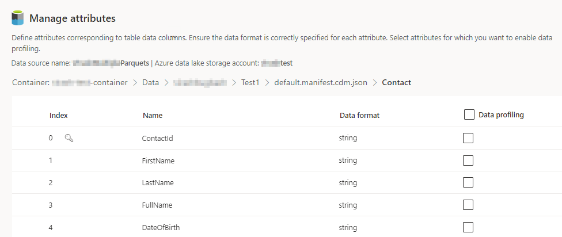Viewport: 562px width, 237px height.
Task: Check the FirstName data profiling box
Action: (468, 160)
